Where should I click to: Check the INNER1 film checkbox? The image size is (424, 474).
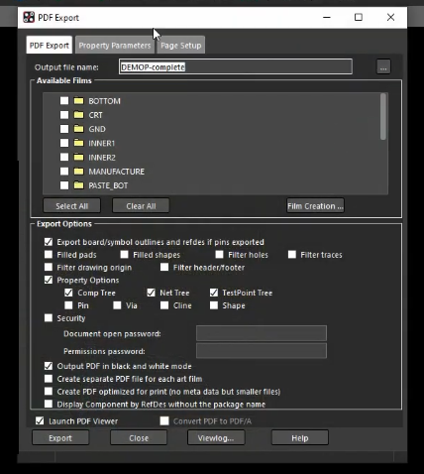pos(64,143)
